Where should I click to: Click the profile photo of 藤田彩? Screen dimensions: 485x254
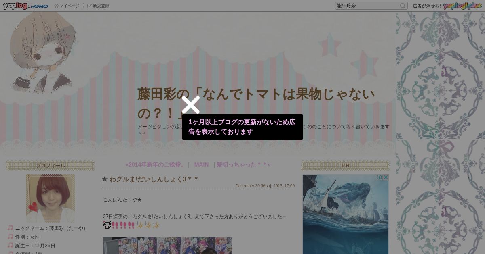(x=51, y=198)
